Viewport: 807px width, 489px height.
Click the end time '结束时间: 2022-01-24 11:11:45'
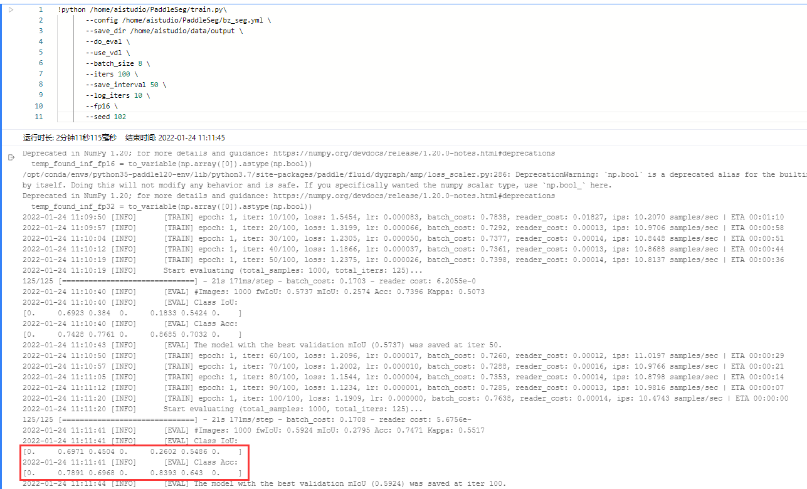click(x=175, y=138)
